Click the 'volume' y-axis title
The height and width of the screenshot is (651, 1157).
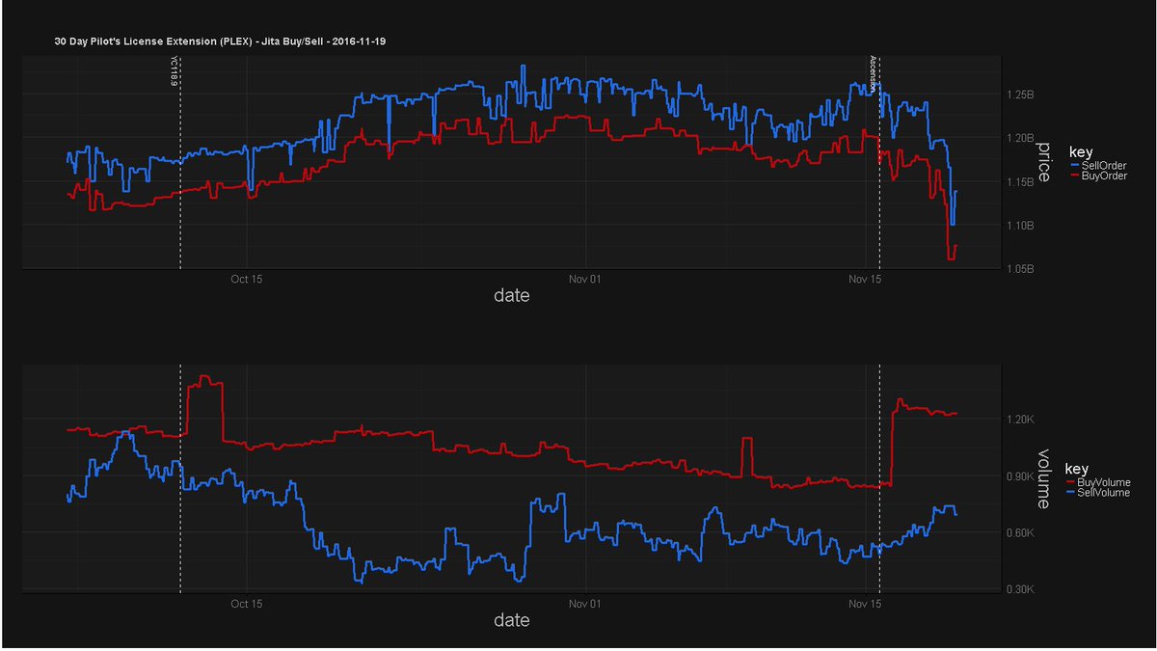point(1044,478)
